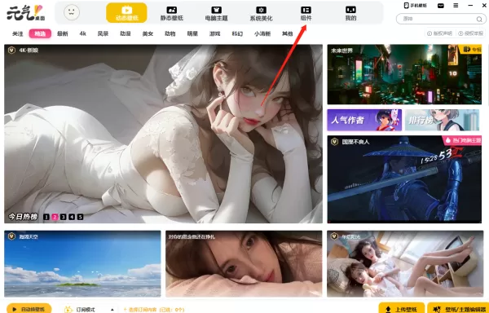Go to the 我的 tab
This screenshot has height=313, width=489.
point(350,14)
